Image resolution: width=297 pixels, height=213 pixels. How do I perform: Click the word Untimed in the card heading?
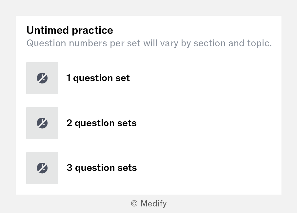[48, 30]
